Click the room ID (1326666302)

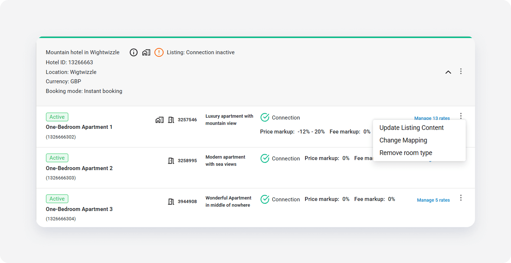(61, 137)
